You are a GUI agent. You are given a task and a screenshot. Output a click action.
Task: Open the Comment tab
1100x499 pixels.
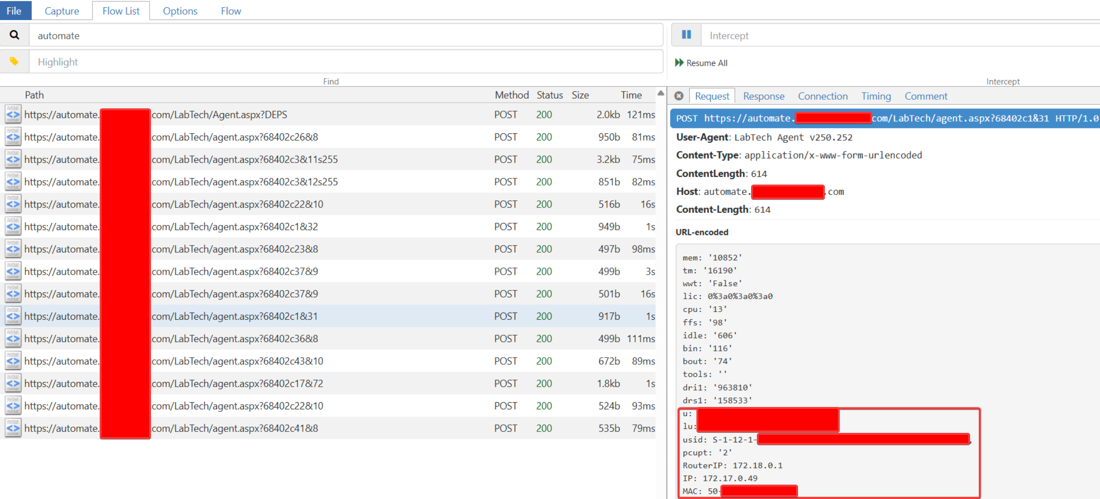926,96
